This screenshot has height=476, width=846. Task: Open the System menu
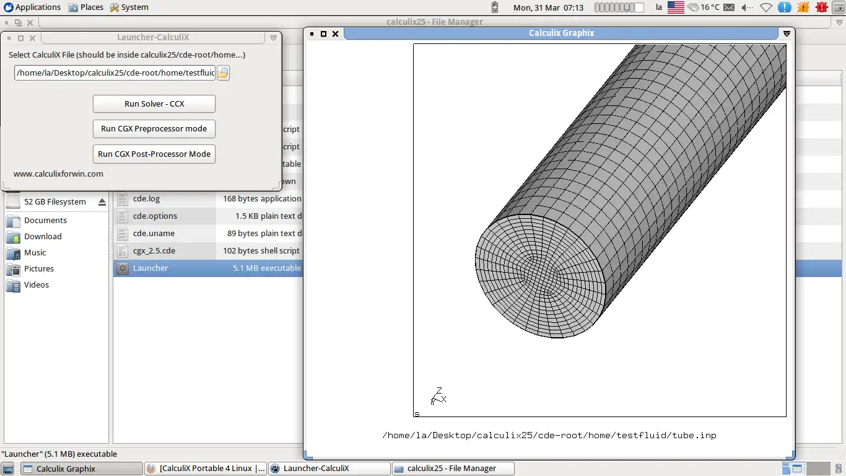[x=129, y=7]
